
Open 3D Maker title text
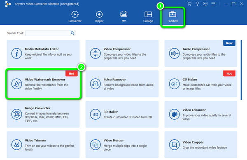111,112
